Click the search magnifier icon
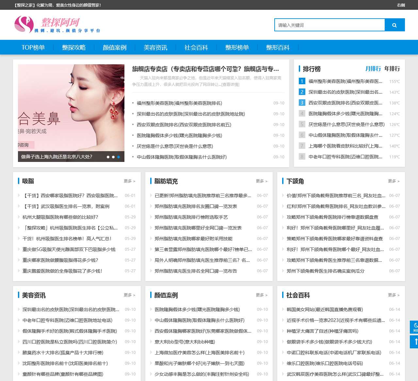The width and height of the screenshot is (418, 381). point(394,24)
